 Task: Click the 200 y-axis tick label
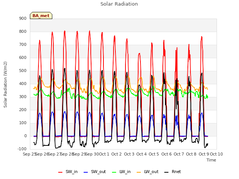pos(23,110)
